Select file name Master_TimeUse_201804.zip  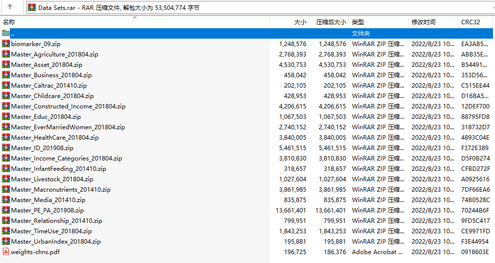click(x=52, y=231)
